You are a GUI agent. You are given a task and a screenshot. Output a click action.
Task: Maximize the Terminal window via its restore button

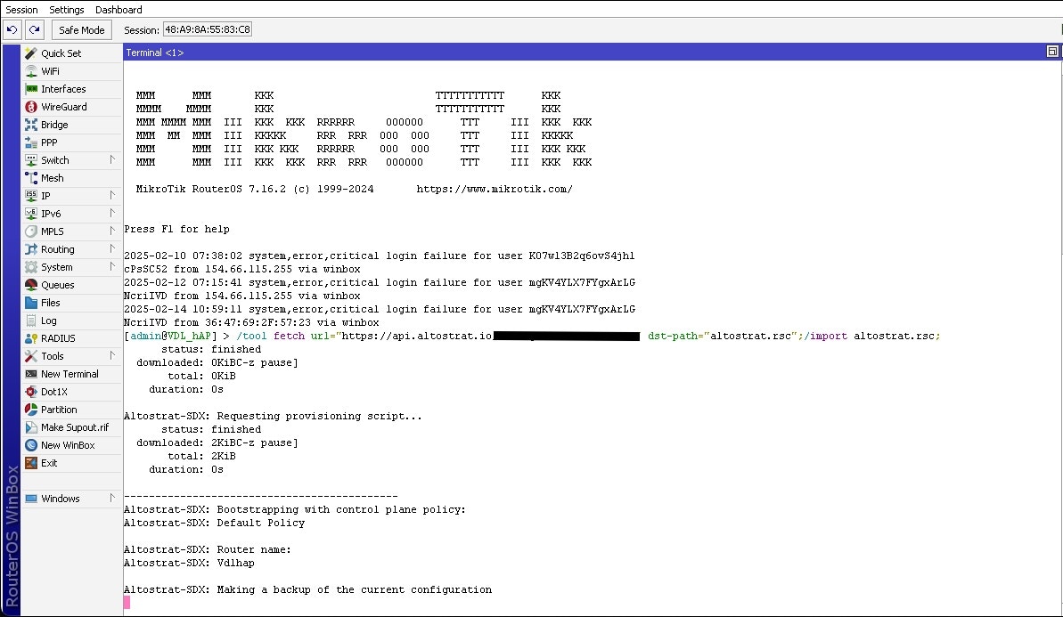coord(1052,52)
